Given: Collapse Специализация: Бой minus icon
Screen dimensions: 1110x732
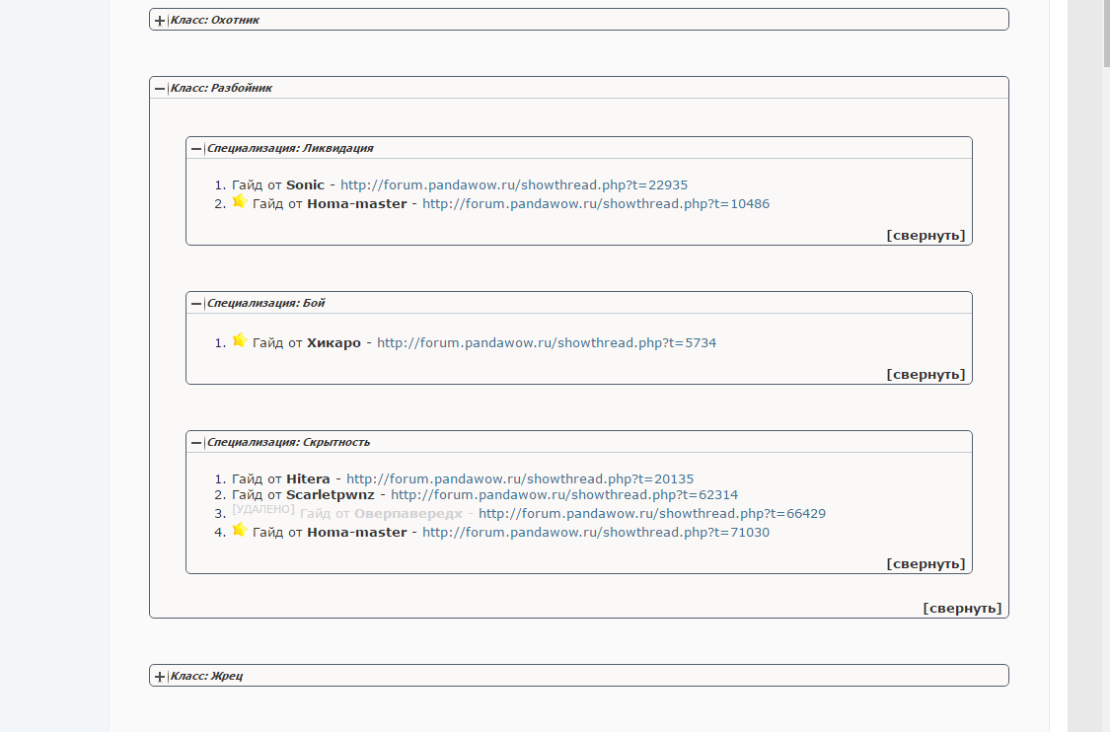Looking at the screenshot, I should (x=196, y=303).
